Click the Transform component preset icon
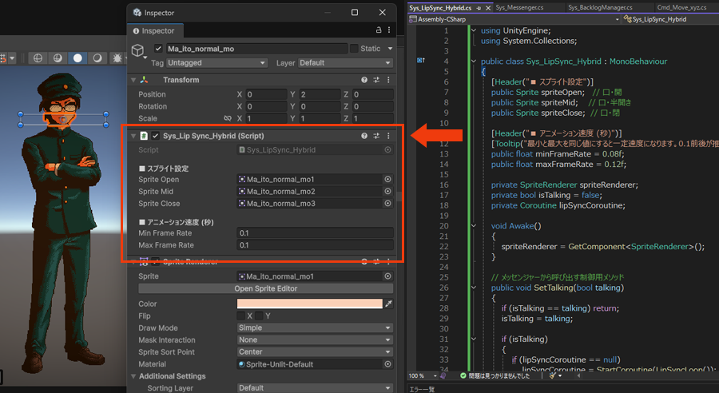Viewport: 719px width, 393px height. point(376,80)
